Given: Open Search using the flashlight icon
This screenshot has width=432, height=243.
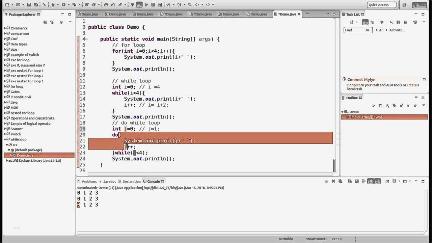Looking at the screenshot, I should pyautogui.click(x=120, y=5).
